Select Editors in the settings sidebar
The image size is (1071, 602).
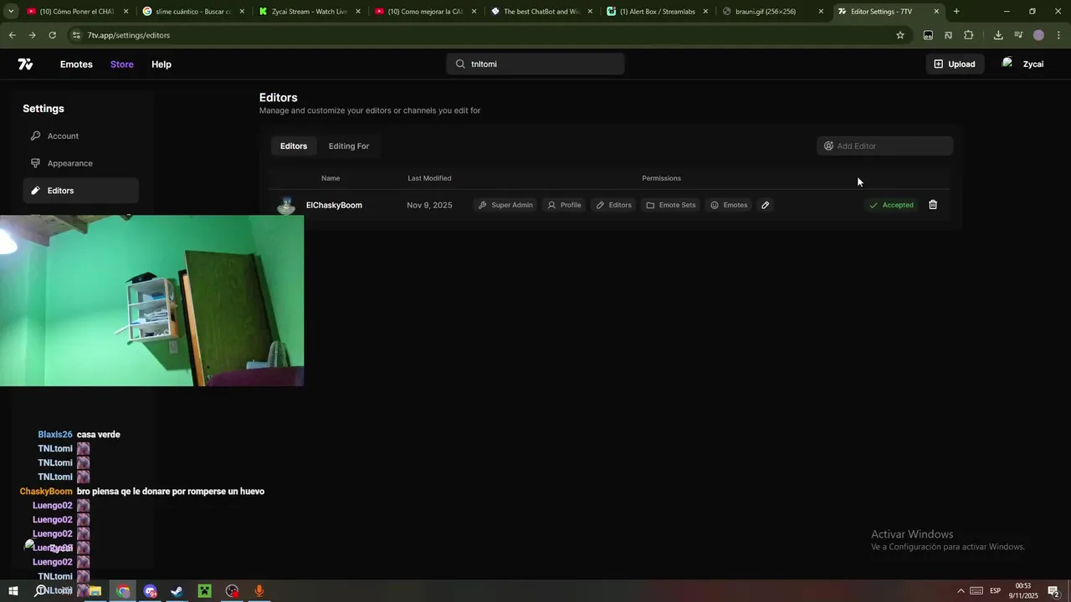click(81, 191)
